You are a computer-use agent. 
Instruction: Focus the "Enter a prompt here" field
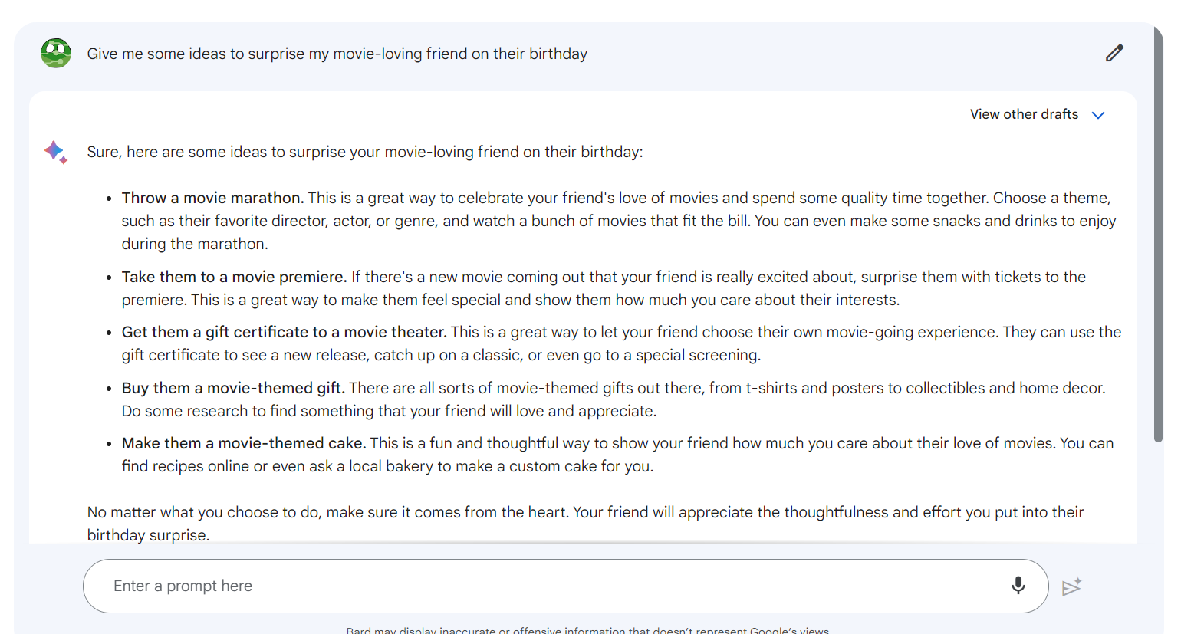coord(537,586)
